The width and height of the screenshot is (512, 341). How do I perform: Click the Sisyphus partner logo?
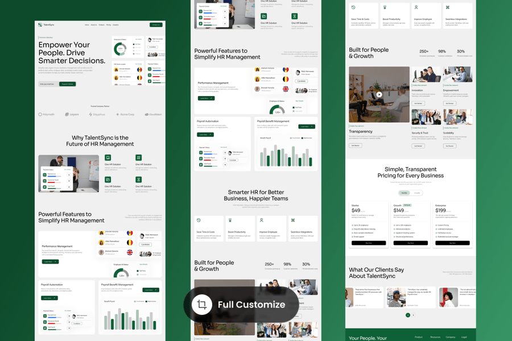pos(97,114)
